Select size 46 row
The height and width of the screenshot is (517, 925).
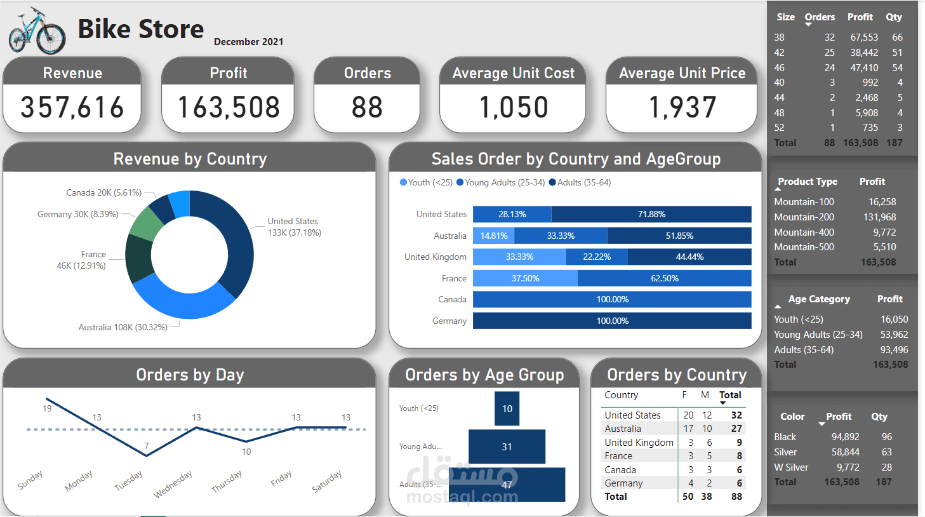(x=839, y=68)
